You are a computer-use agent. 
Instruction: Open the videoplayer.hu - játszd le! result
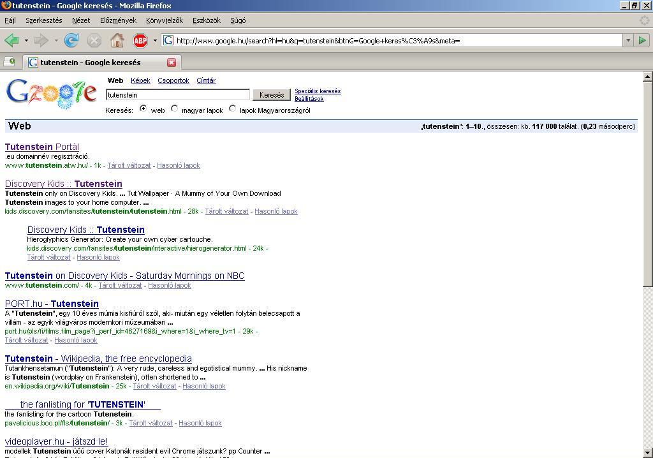56,441
